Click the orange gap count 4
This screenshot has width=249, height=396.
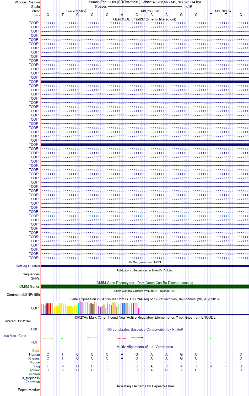pos(129,351)
